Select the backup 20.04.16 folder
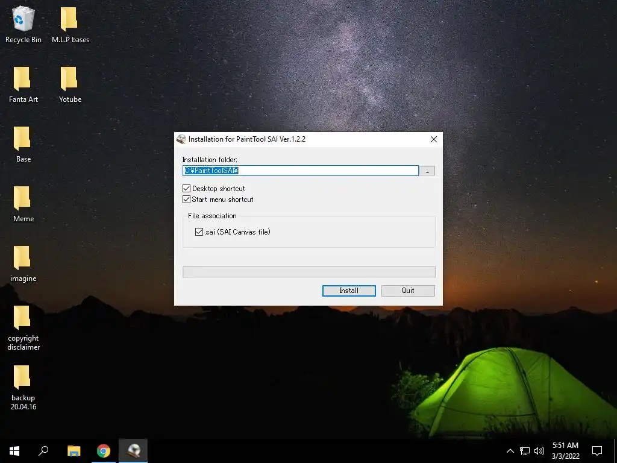 click(x=23, y=388)
